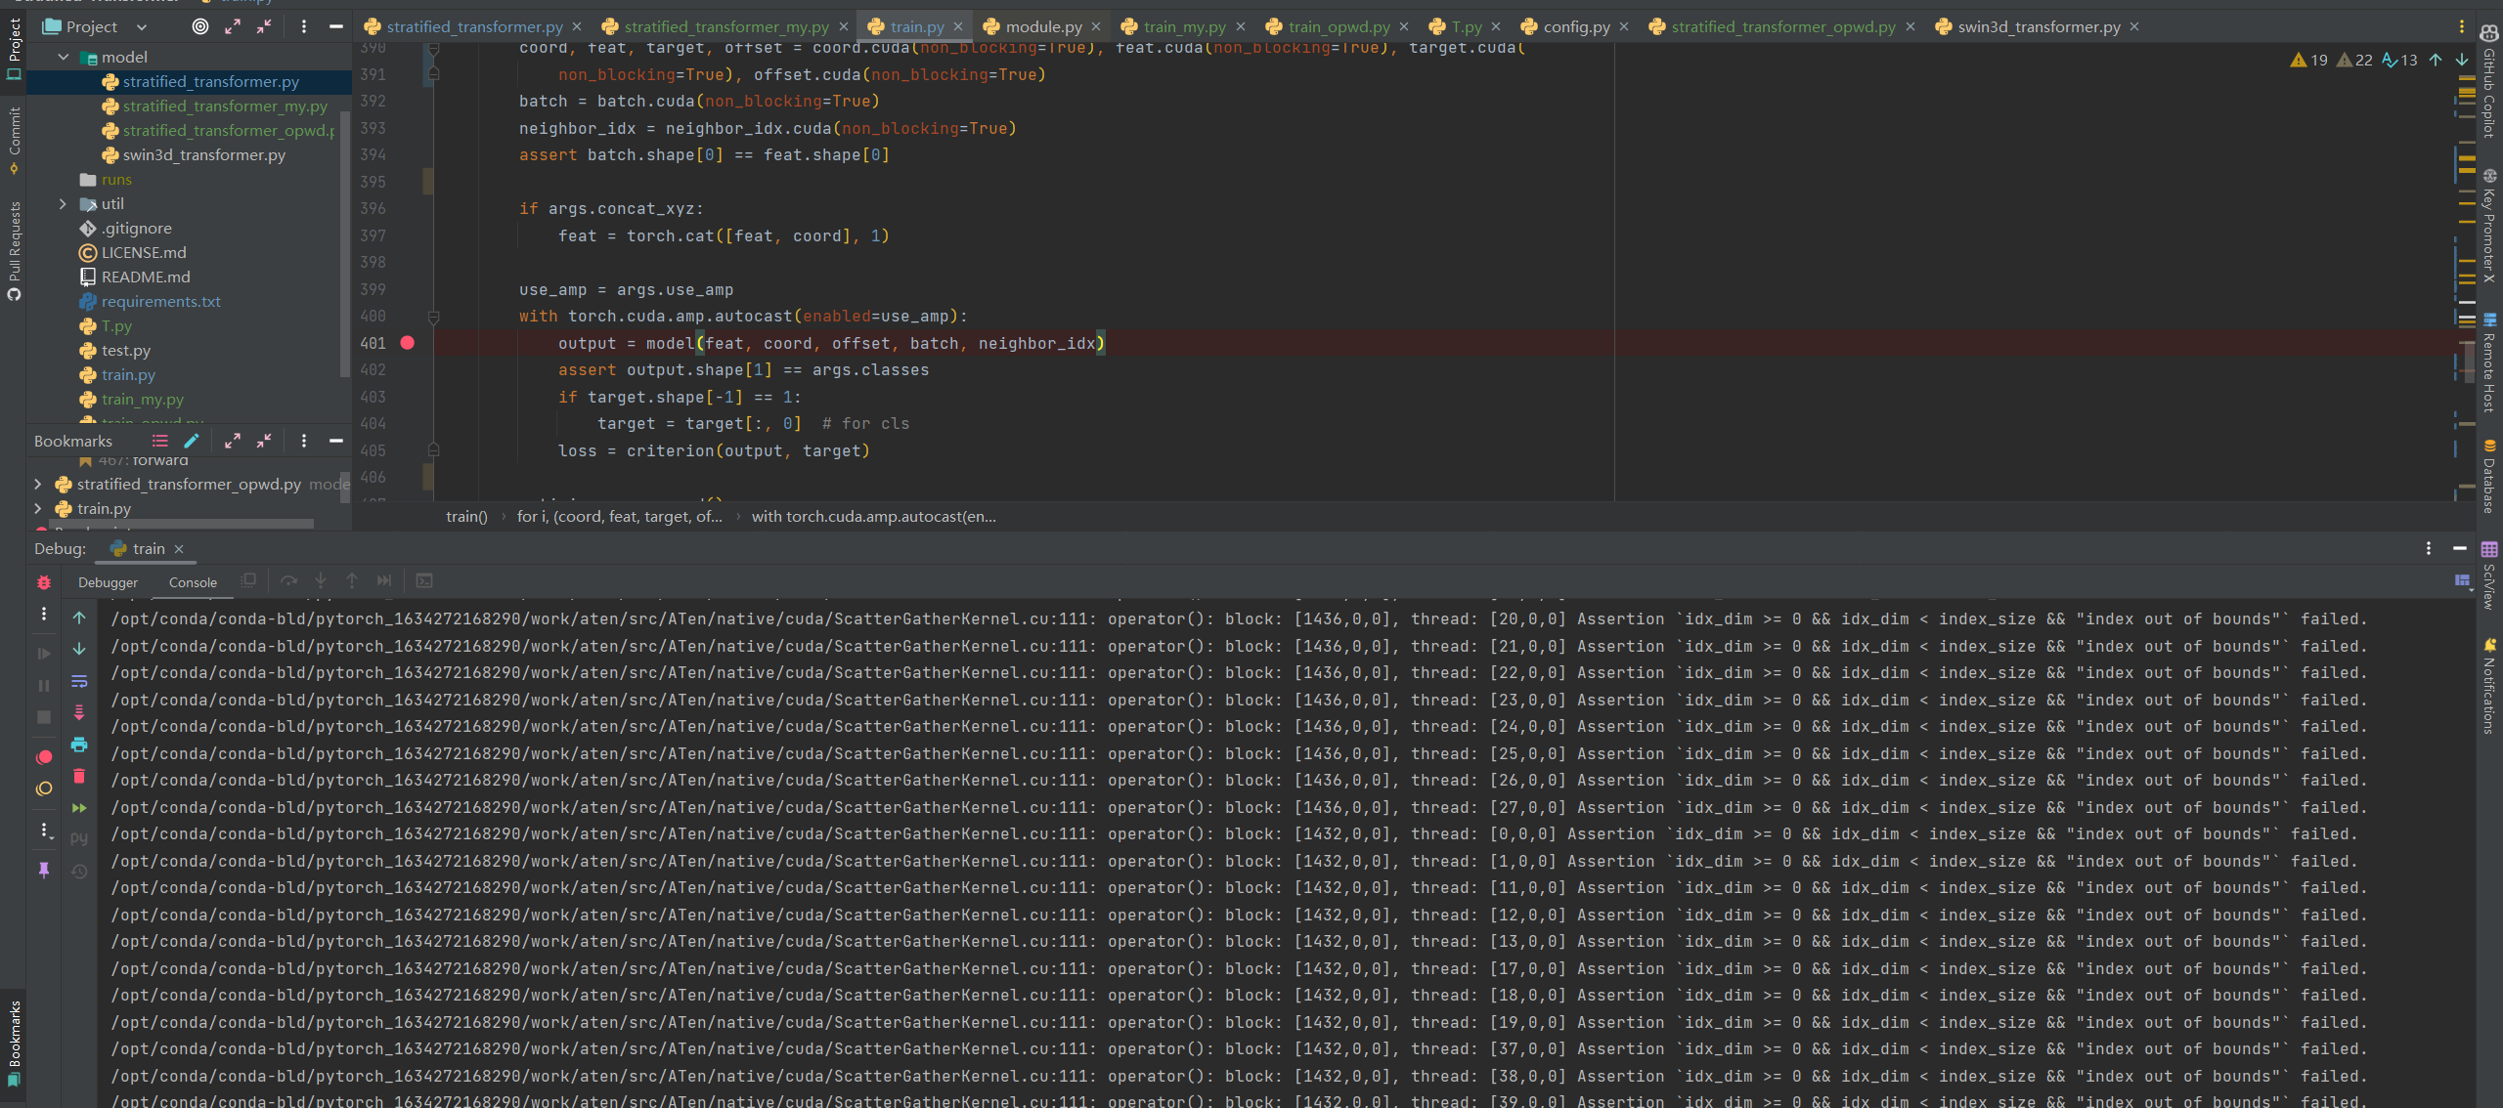Click the Bookmarks group-by list icon

click(x=160, y=442)
